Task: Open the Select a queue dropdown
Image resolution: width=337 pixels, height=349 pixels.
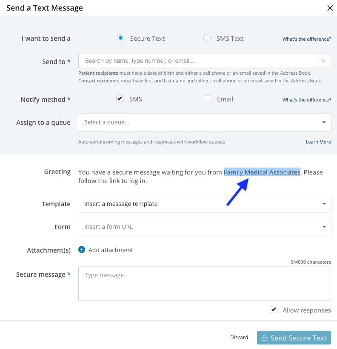Action: tap(204, 122)
